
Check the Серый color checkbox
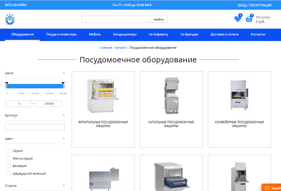point(8,151)
